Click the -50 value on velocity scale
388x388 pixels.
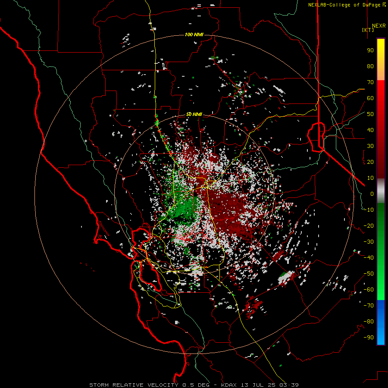pyautogui.click(x=369, y=274)
